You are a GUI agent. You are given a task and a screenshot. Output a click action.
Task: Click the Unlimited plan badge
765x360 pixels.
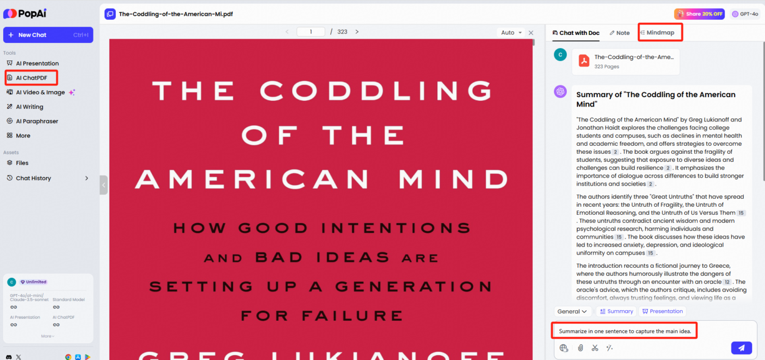33,282
